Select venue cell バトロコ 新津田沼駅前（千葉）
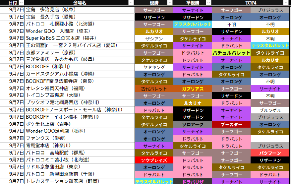The height and width of the screenshot is (184, 291). pyautogui.click(x=80, y=174)
